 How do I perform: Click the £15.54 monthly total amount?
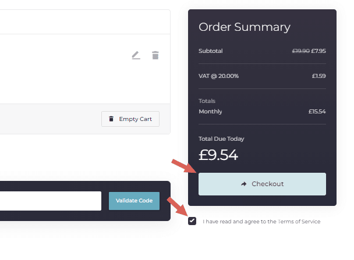pyautogui.click(x=317, y=112)
